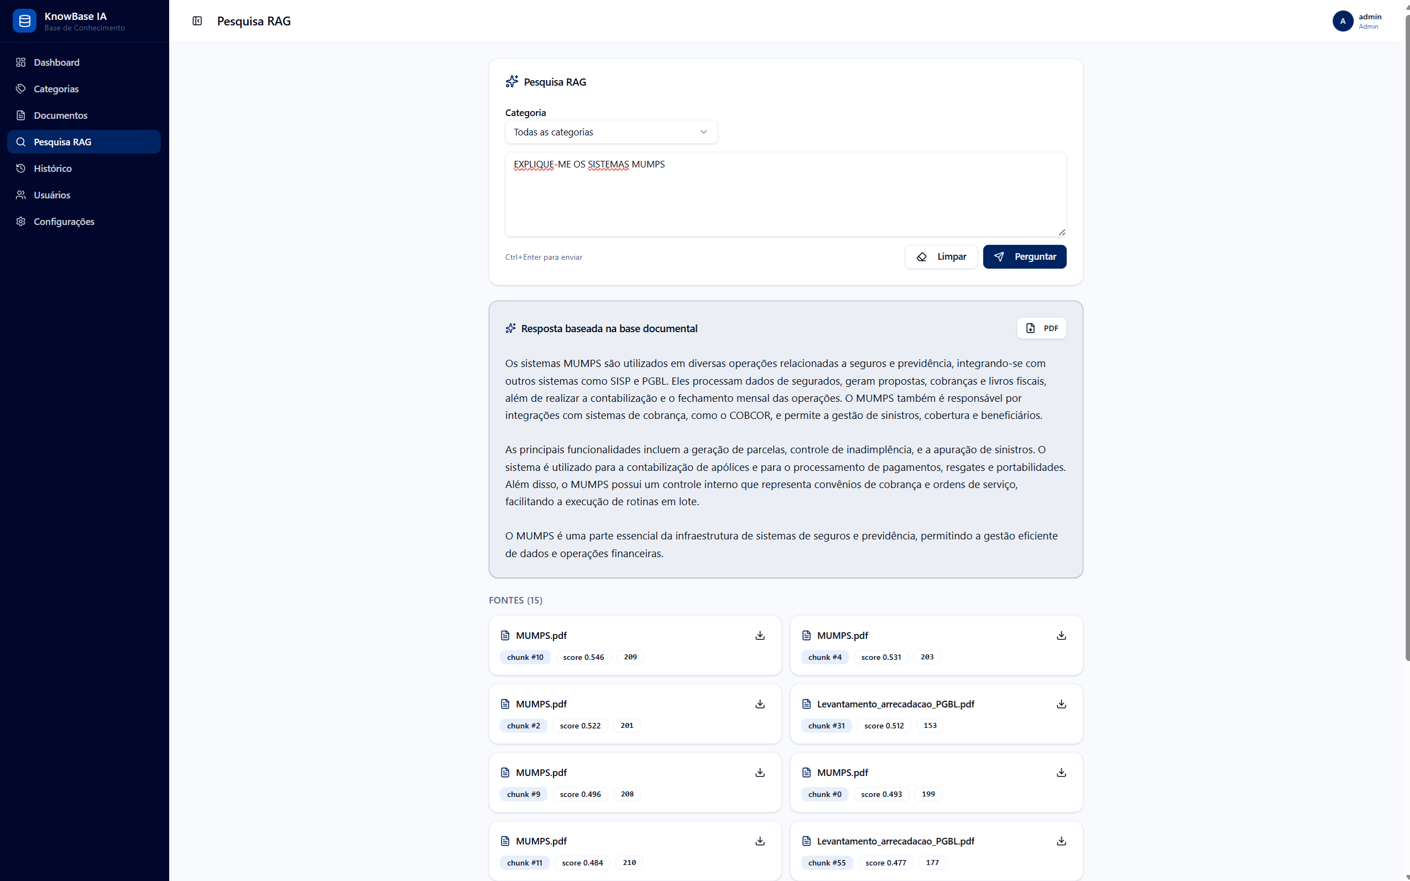
Task: Click the '153' badge on chunk #31
Action: [930, 726]
